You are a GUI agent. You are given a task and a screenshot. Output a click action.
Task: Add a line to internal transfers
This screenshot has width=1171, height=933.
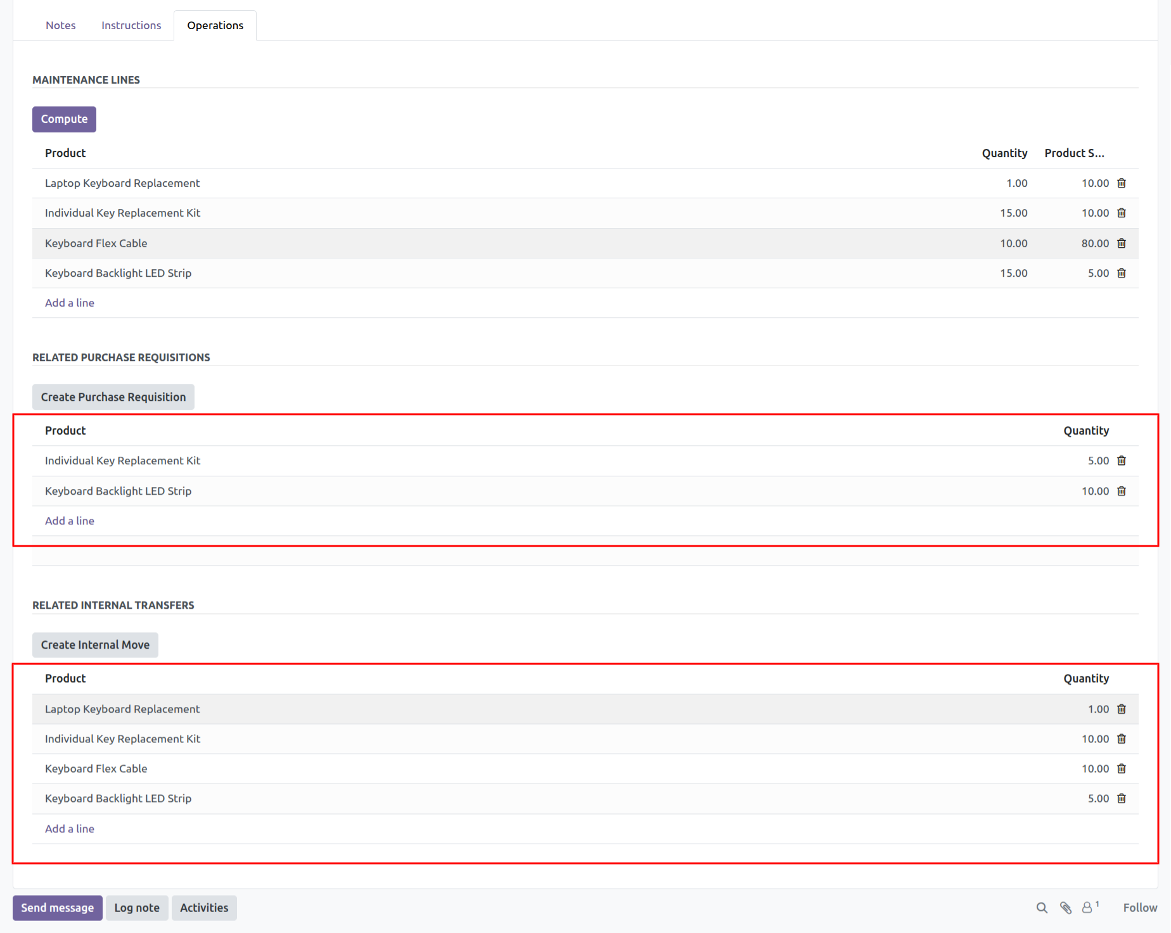tap(70, 828)
